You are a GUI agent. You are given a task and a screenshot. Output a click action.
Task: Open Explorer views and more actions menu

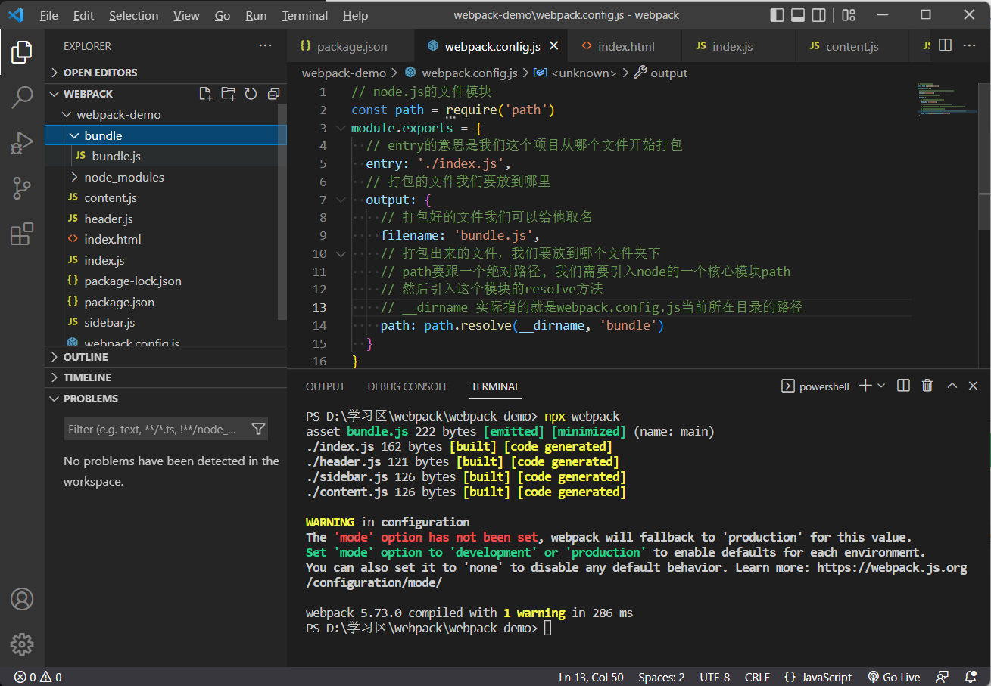pos(265,46)
